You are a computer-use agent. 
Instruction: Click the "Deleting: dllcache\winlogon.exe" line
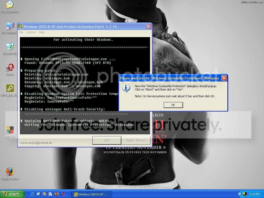click(56, 75)
